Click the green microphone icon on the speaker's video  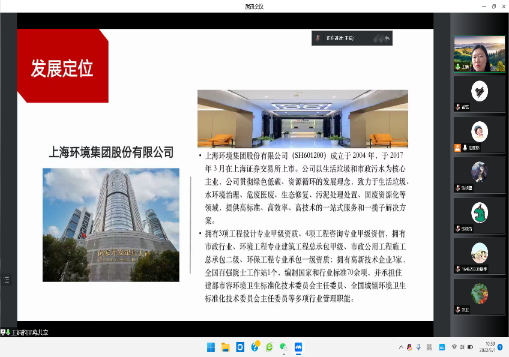tap(458, 67)
